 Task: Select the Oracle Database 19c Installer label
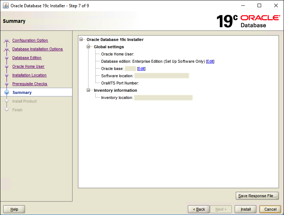(x=115, y=40)
